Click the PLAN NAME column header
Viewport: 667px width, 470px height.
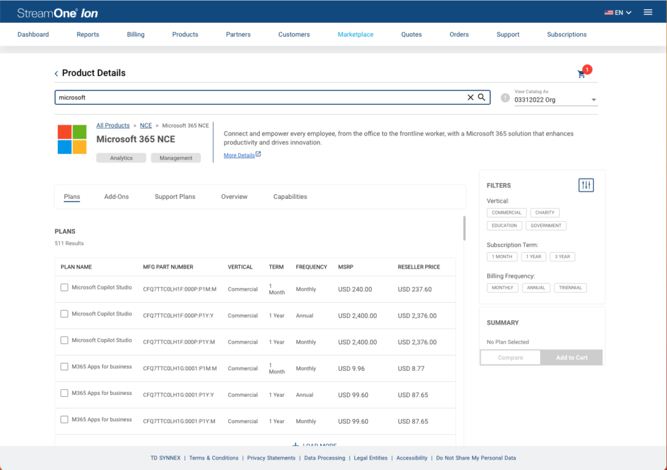pyautogui.click(x=76, y=267)
